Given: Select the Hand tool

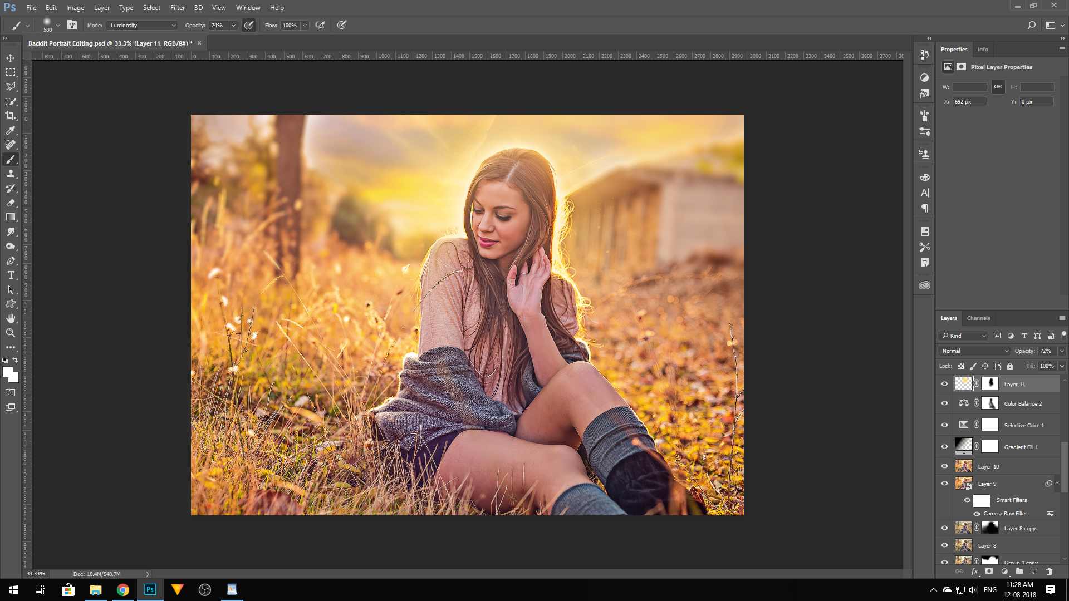Looking at the screenshot, I should click(11, 318).
